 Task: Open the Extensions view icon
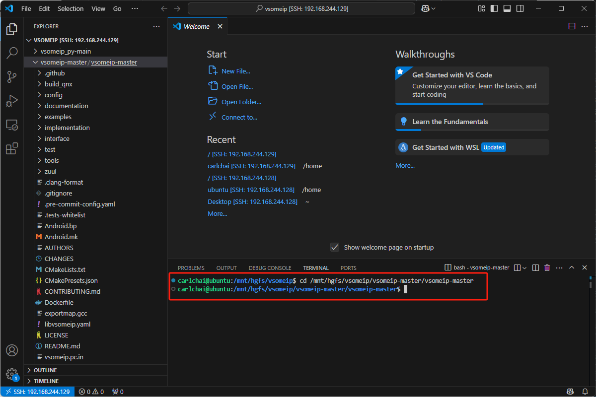tap(12, 148)
